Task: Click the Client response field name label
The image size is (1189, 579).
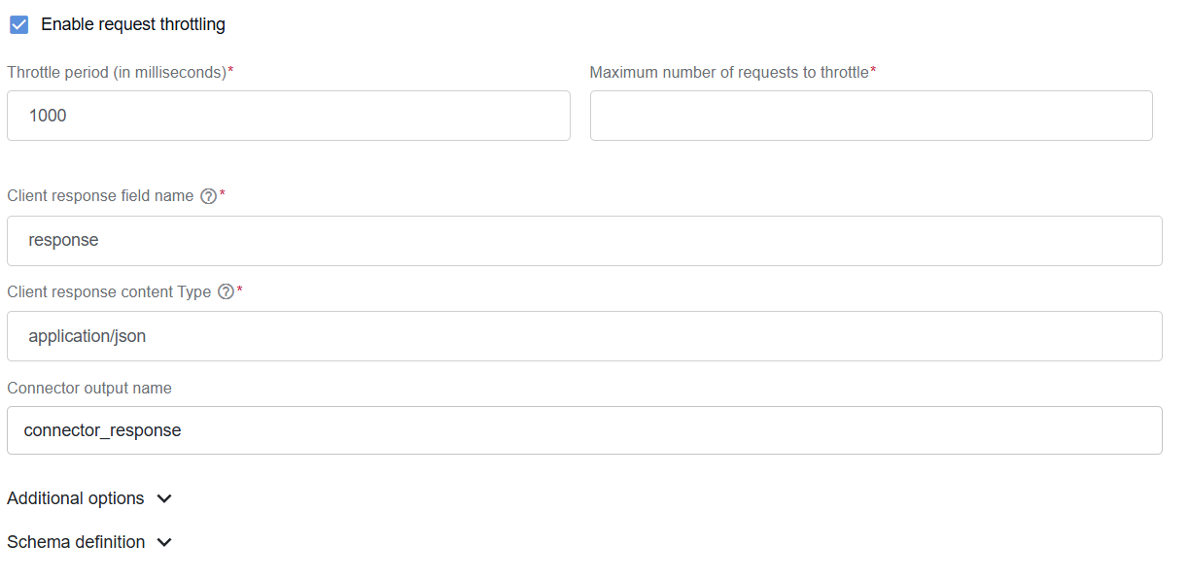Action: [100, 196]
